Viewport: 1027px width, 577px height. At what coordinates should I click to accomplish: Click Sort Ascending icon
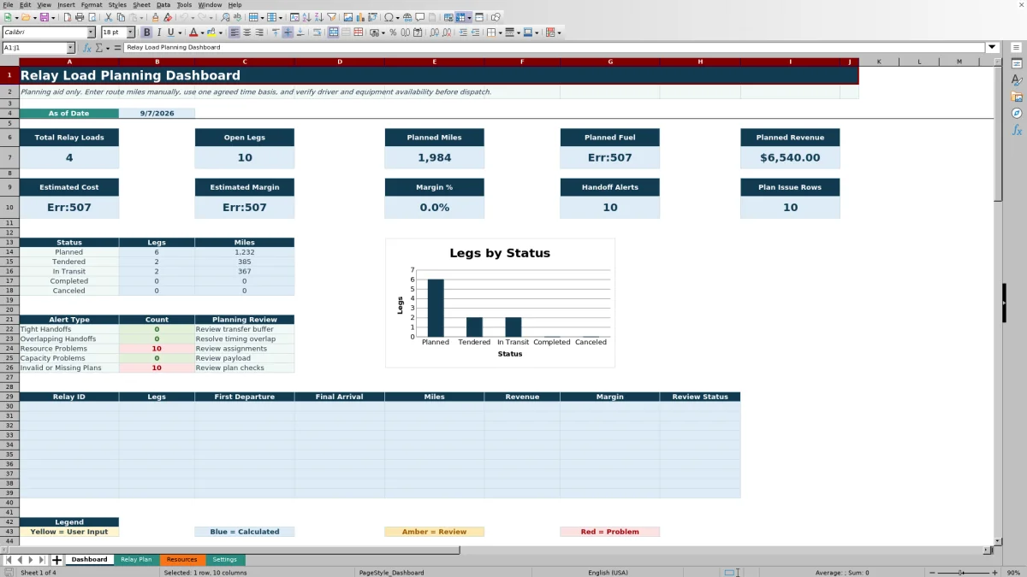click(306, 17)
